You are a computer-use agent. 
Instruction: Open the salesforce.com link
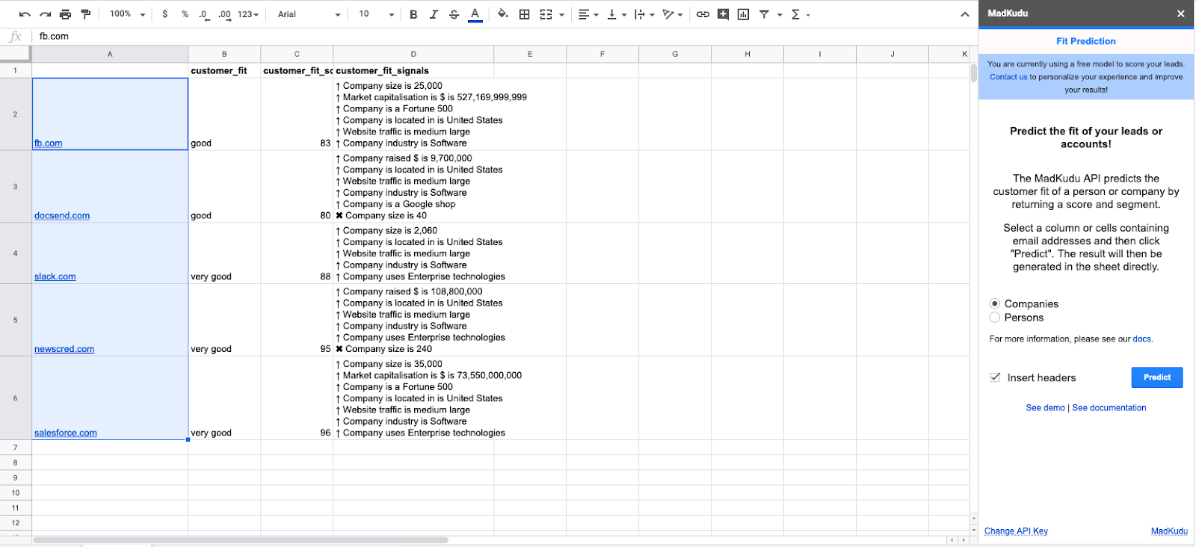66,433
